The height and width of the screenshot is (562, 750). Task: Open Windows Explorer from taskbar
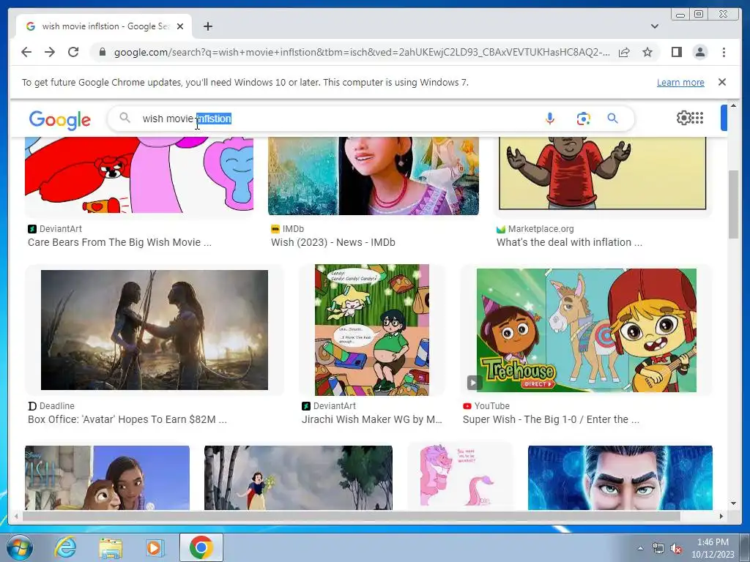pyautogui.click(x=110, y=547)
